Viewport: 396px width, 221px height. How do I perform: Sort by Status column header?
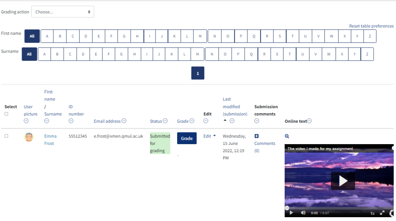pyautogui.click(x=156, y=121)
